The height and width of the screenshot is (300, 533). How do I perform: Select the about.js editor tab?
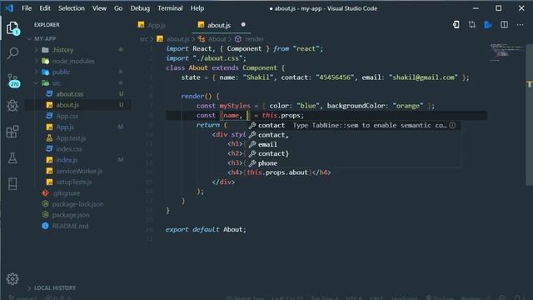[222, 25]
